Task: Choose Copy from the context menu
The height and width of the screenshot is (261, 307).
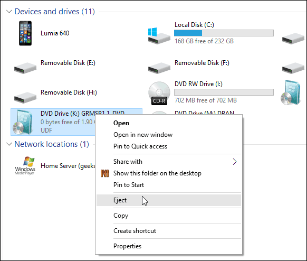Action: click(169, 216)
